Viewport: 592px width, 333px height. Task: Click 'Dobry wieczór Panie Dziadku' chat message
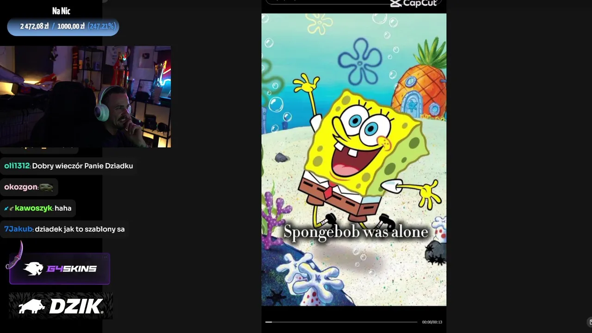[x=82, y=166]
